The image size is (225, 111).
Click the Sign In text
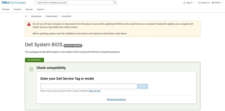point(189,3)
